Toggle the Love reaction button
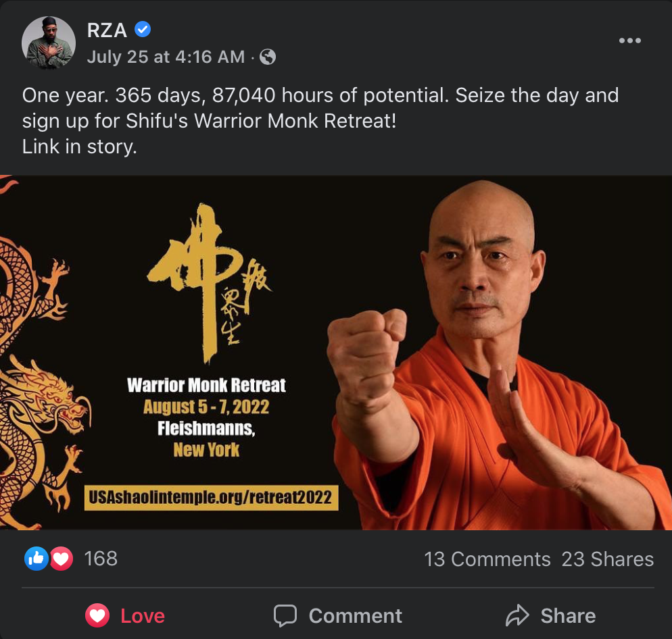The height and width of the screenshot is (639, 672). (x=125, y=615)
